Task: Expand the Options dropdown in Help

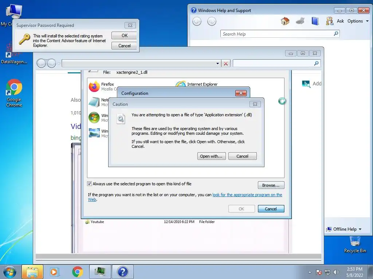Action: pyautogui.click(x=358, y=21)
